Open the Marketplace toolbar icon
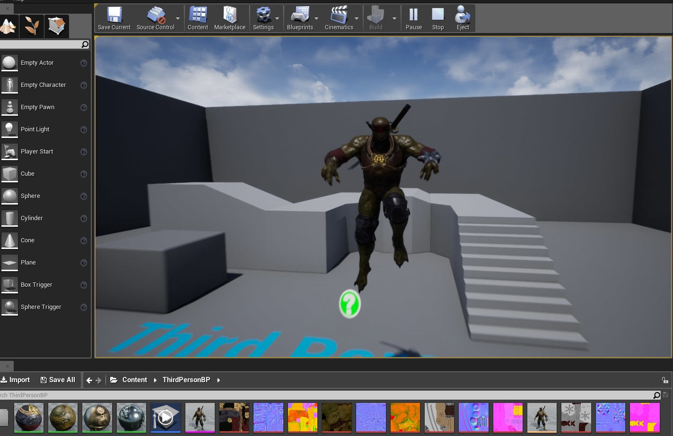This screenshot has width=673, height=436. tap(230, 19)
